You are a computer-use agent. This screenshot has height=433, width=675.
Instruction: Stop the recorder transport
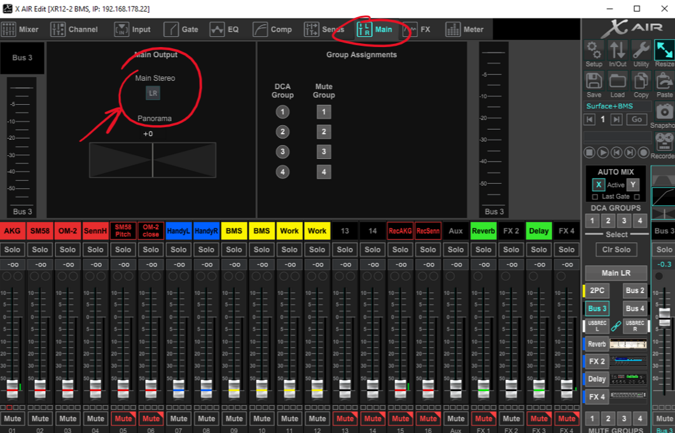(589, 153)
